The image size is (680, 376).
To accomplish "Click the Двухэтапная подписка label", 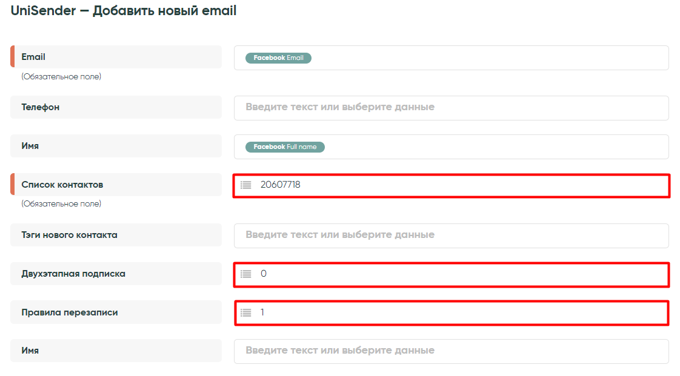I will coord(73,274).
